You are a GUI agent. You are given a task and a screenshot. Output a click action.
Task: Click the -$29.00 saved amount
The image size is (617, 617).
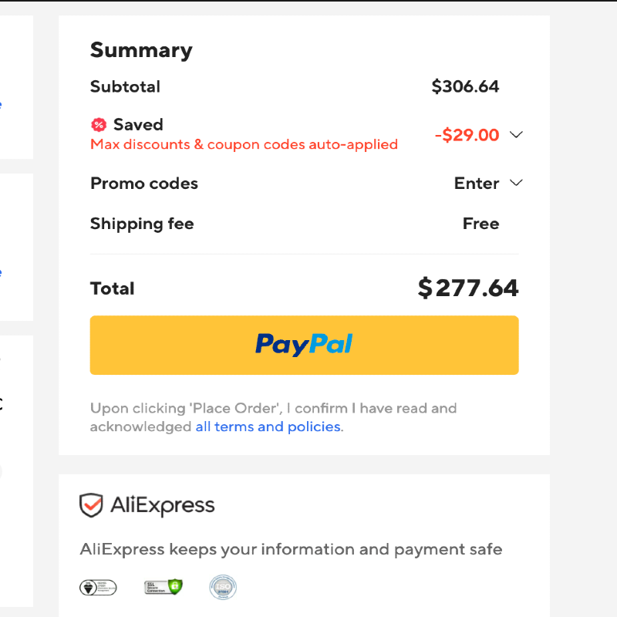pos(467,135)
